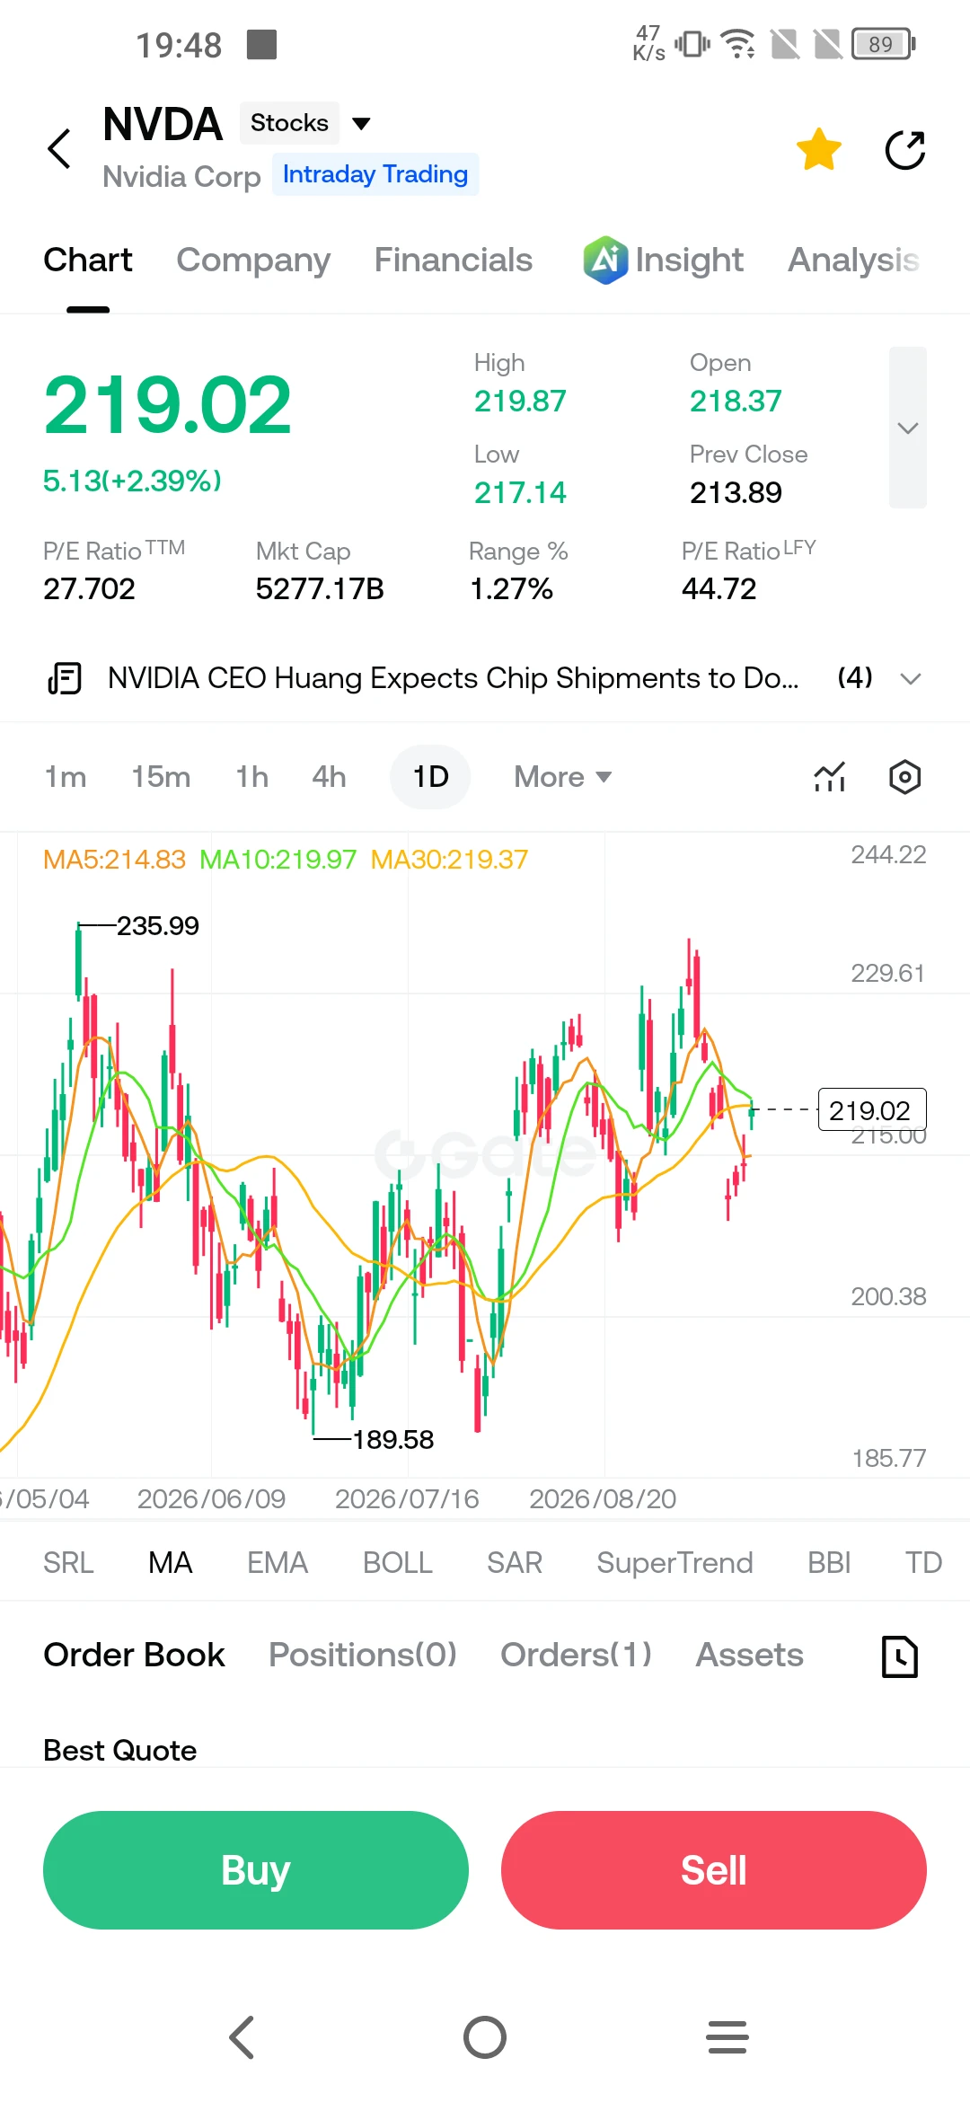This screenshot has width=970, height=2102.
Task: Open the Positions(0) tab
Action: (x=363, y=1655)
